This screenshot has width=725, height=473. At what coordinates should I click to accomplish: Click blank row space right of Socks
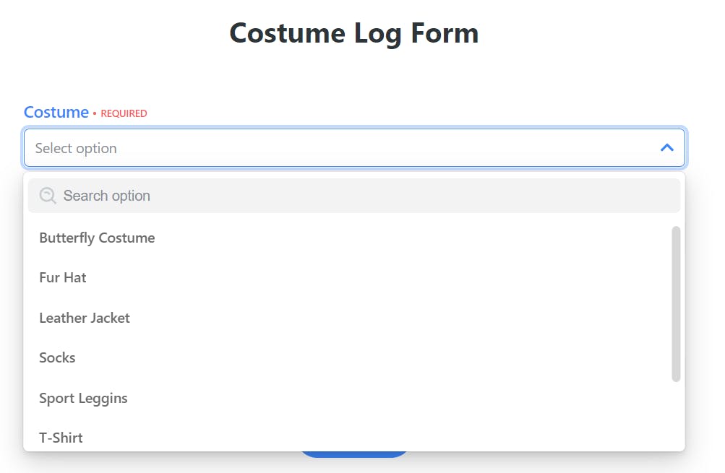[x=361, y=357]
